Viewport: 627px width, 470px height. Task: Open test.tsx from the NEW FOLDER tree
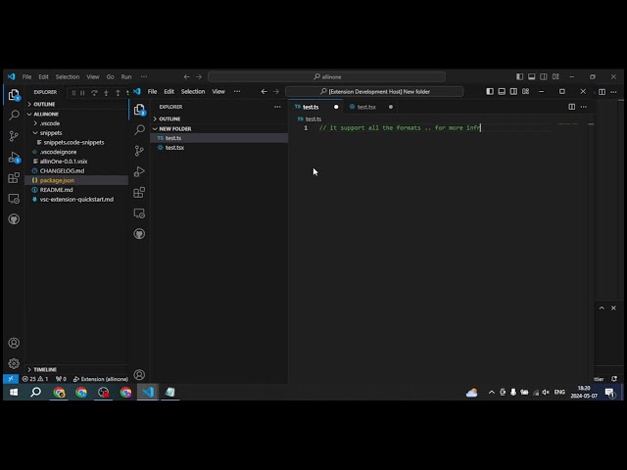pos(218,148)
